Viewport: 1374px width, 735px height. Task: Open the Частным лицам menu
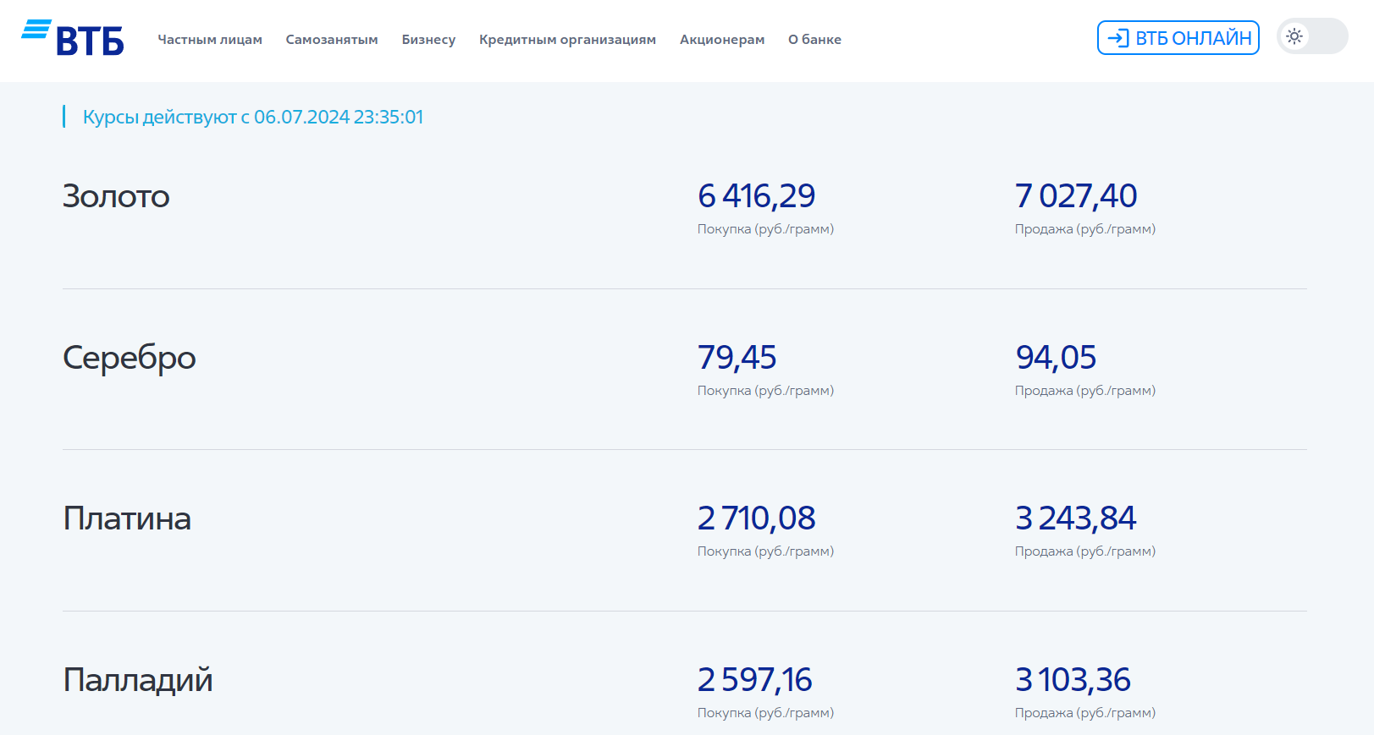[210, 40]
